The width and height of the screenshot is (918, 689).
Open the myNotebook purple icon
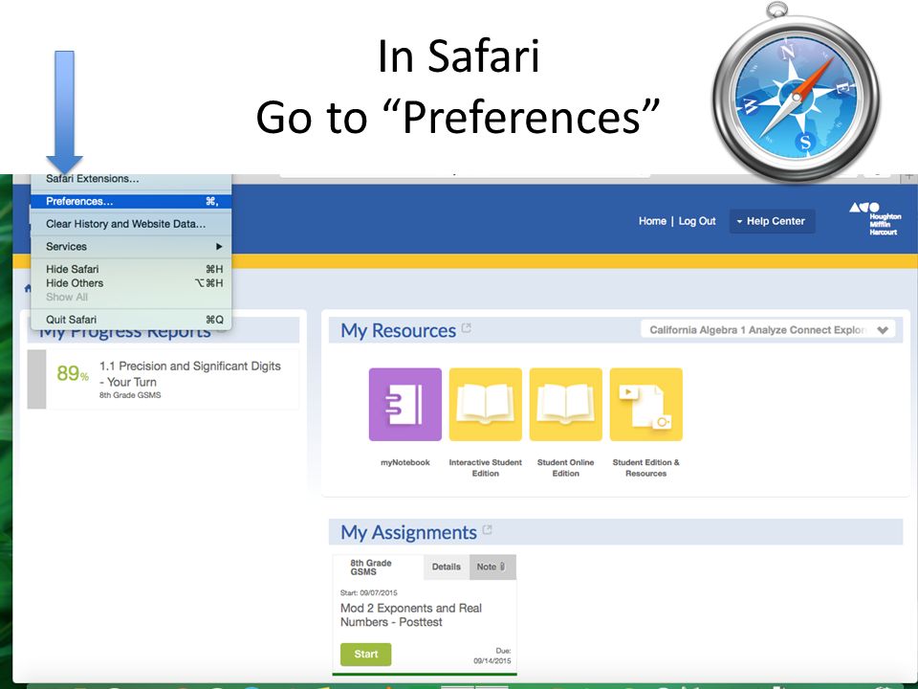click(405, 404)
